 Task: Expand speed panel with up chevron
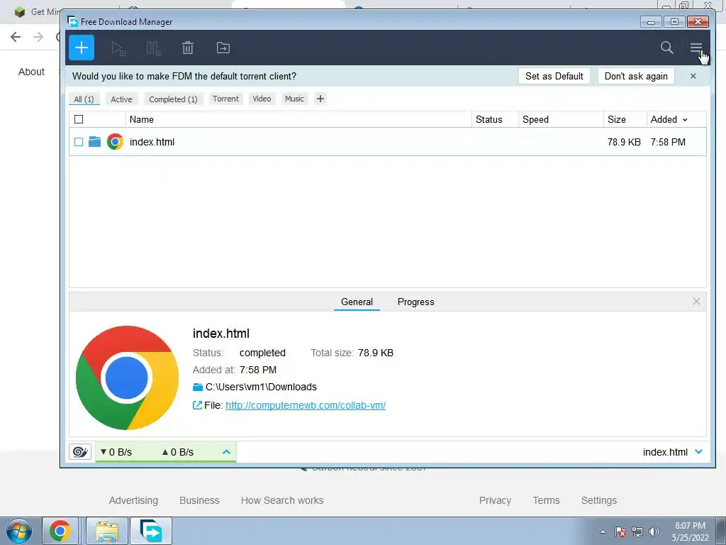226,451
